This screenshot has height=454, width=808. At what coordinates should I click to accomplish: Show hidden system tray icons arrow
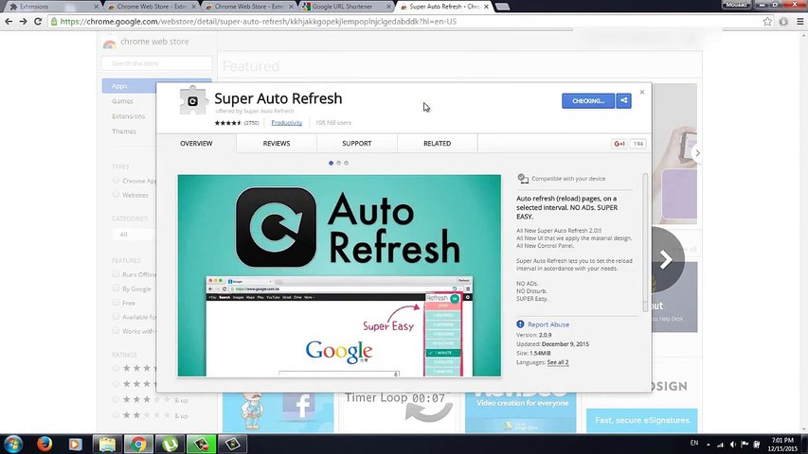coord(708,445)
